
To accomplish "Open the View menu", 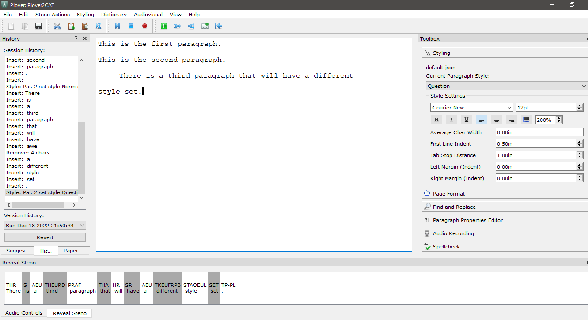I will 175,15.
